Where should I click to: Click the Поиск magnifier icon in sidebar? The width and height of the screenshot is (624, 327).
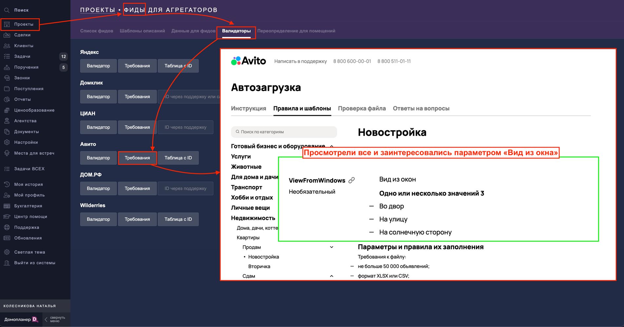7,10
